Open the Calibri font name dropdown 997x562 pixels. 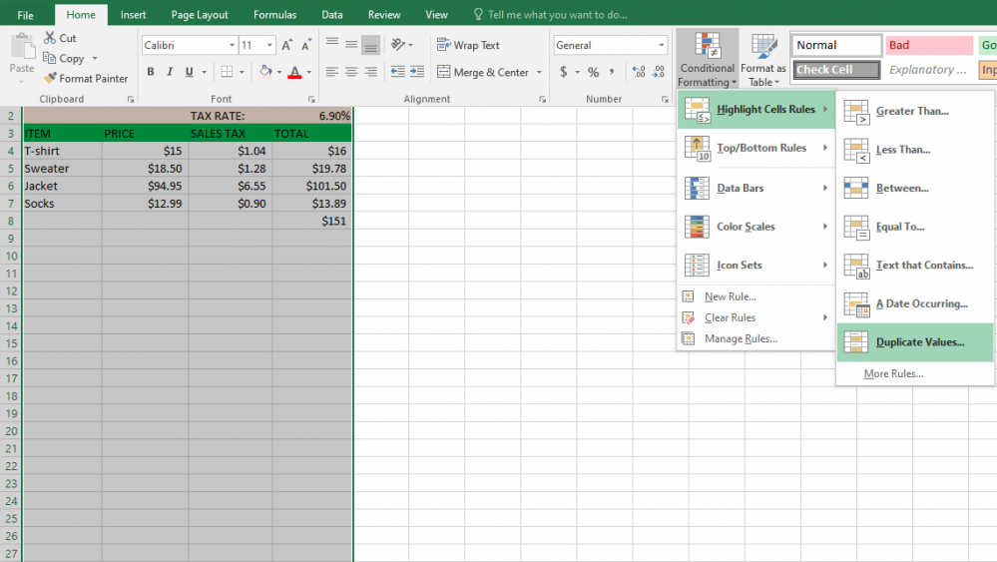(x=232, y=46)
